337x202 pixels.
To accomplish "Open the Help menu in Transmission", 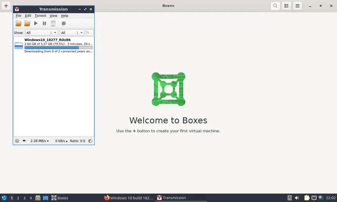I will click(x=65, y=16).
